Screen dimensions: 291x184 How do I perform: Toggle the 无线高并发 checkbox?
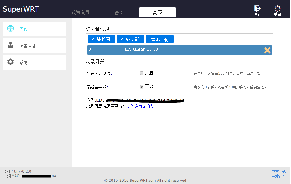pos(142,87)
